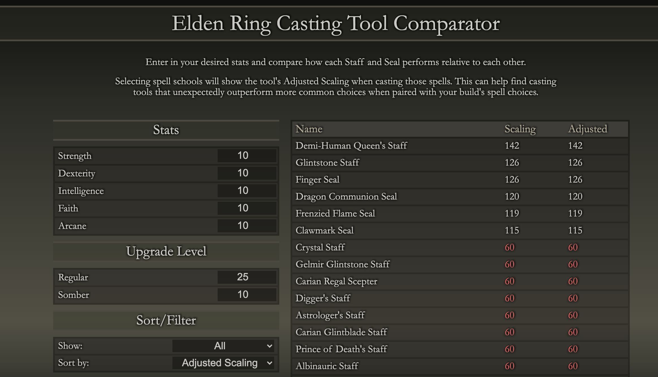658x377 pixels.
Task: Focus the Dexterity value field
Action: [x=247, y=173]
